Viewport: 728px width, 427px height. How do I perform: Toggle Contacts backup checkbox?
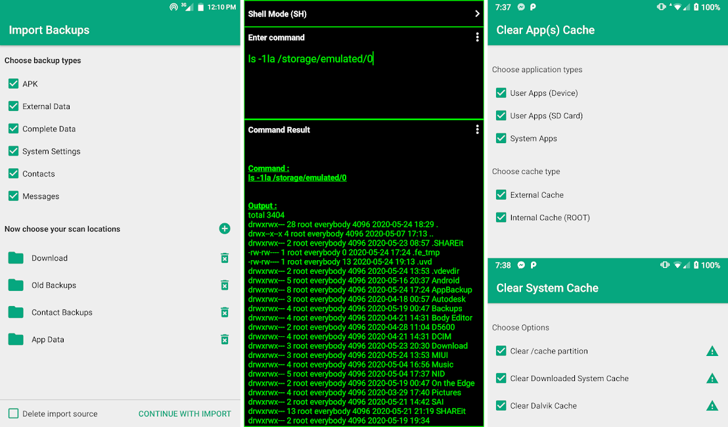(x=13, y=173)
